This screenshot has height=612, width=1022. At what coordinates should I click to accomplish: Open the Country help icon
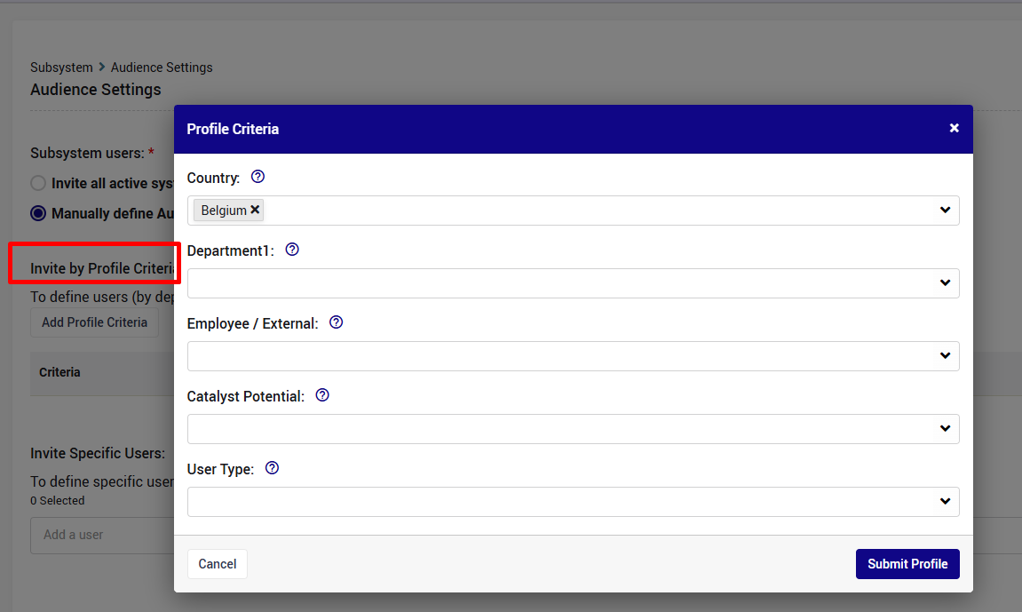[257, 177]
